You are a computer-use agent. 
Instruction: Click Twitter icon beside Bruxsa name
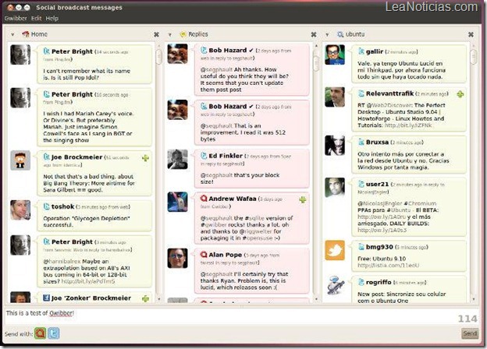click(x=361, y=142)
